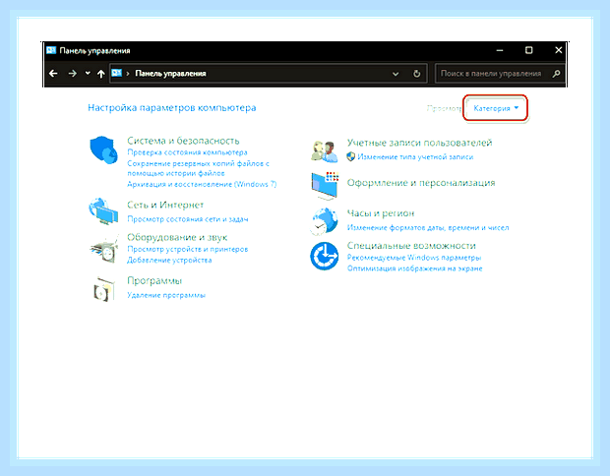Image resolution: width=610 pixels, height=476 pixels.
Task: Expand the address bar history chevron
Action: click(396, 74)
